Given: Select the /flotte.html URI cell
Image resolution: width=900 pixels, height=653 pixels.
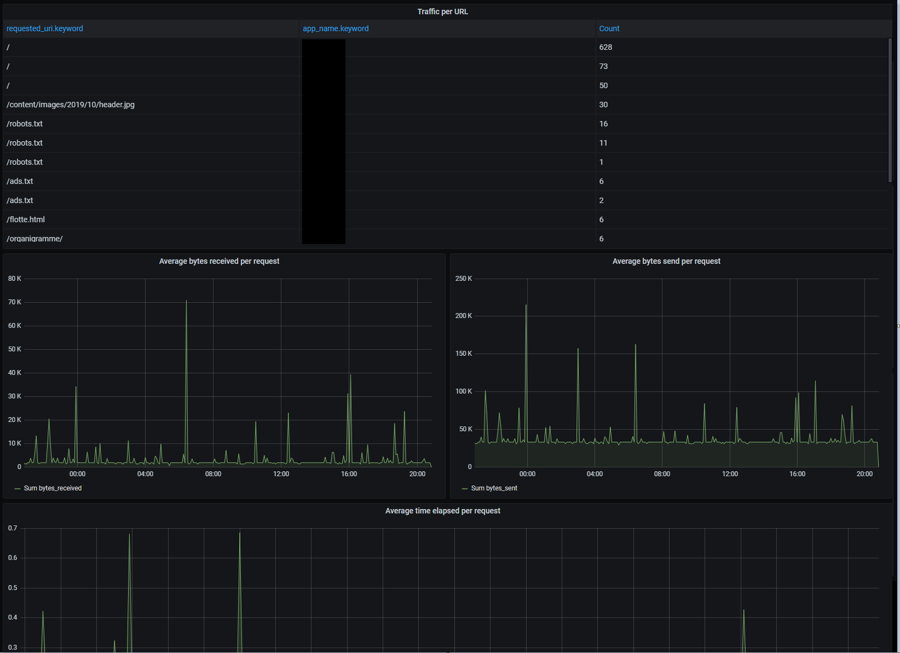Looking at the screenshot, I should (x=26, y=219).
